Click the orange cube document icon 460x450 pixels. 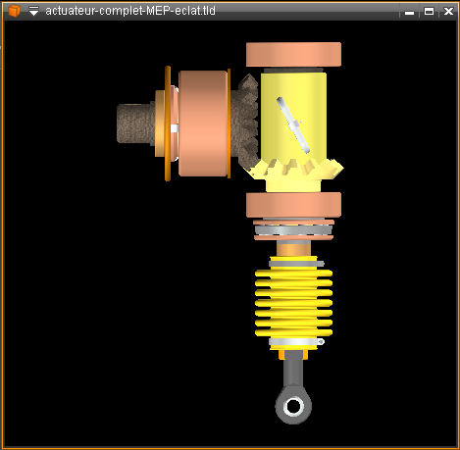(14, 11)
